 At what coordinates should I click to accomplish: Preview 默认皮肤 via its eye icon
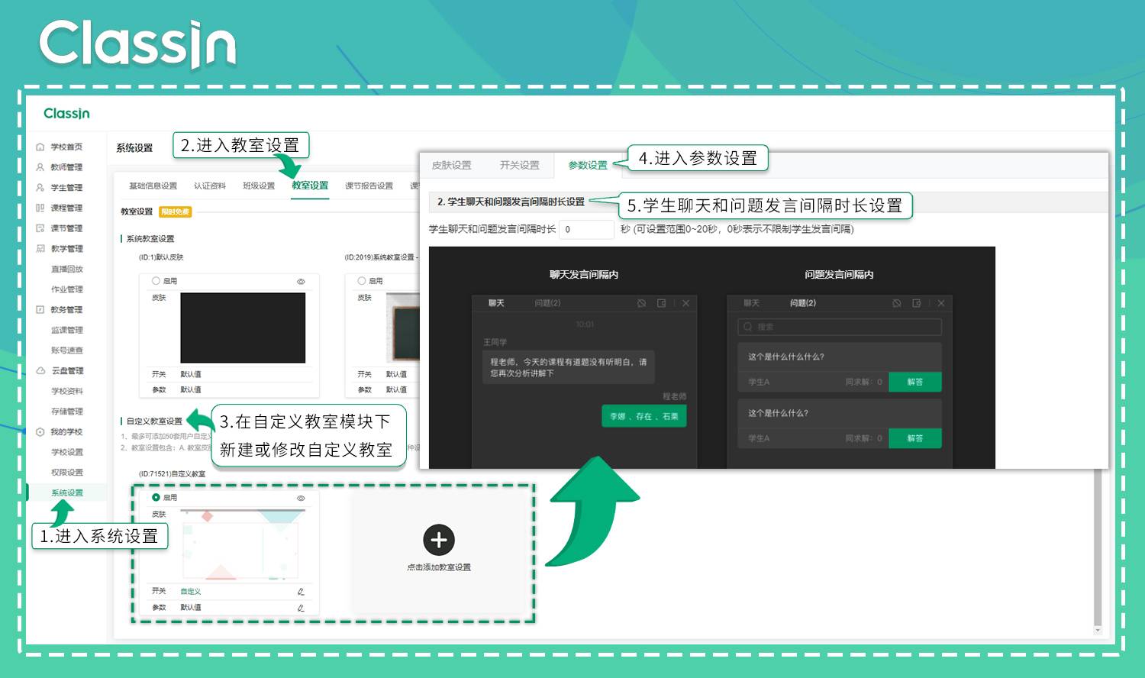[x=301, y=282]
